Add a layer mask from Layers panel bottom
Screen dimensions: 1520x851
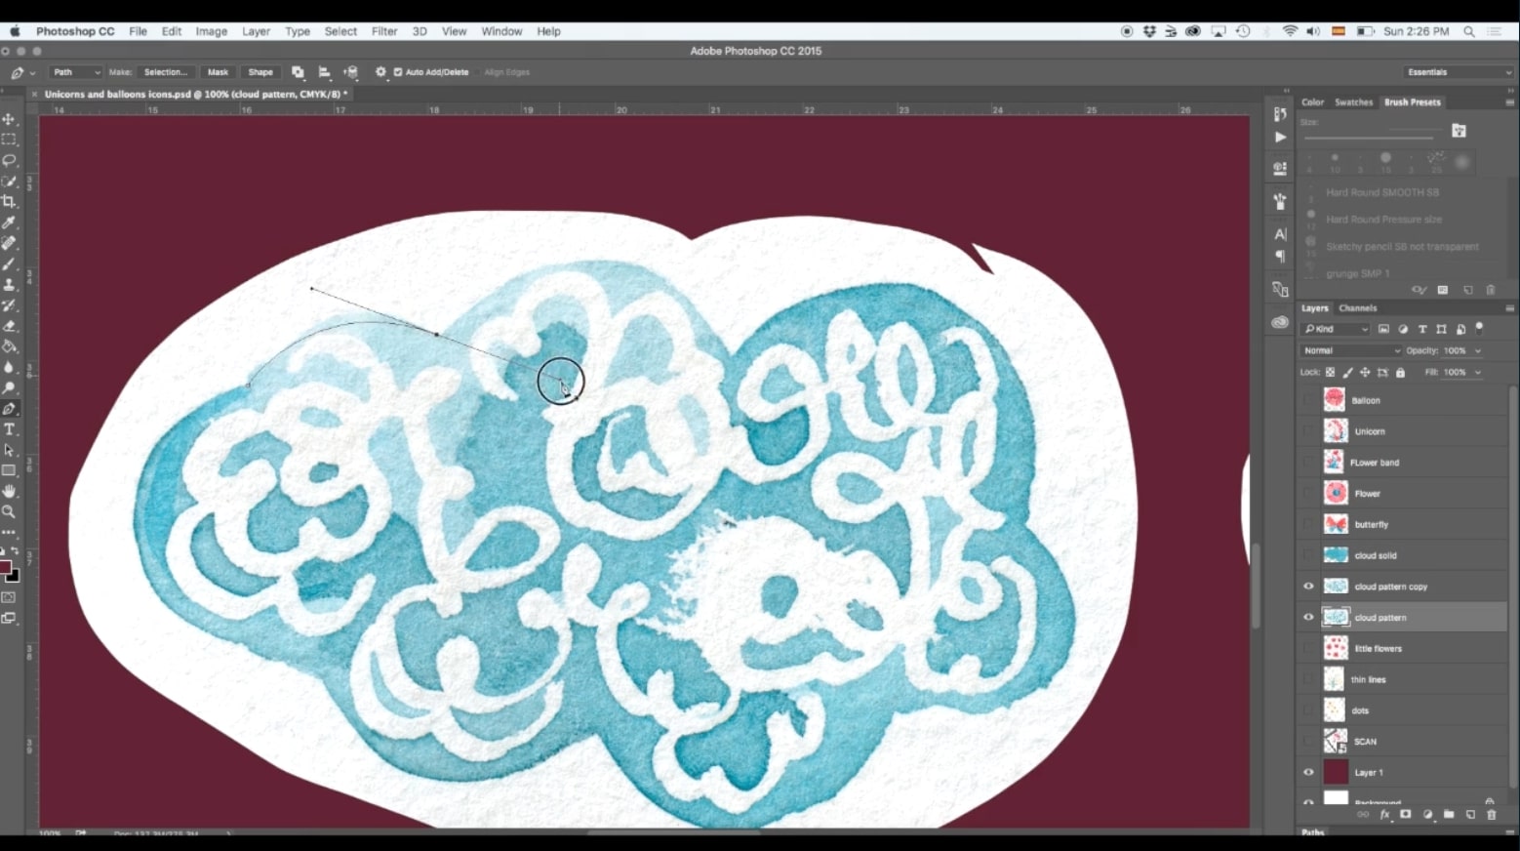(x=1405, y=815)
